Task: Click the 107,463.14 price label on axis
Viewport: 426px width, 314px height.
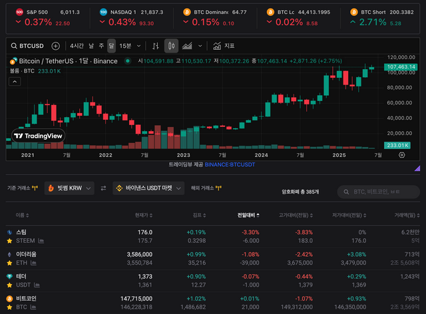Action: [401, 67]
